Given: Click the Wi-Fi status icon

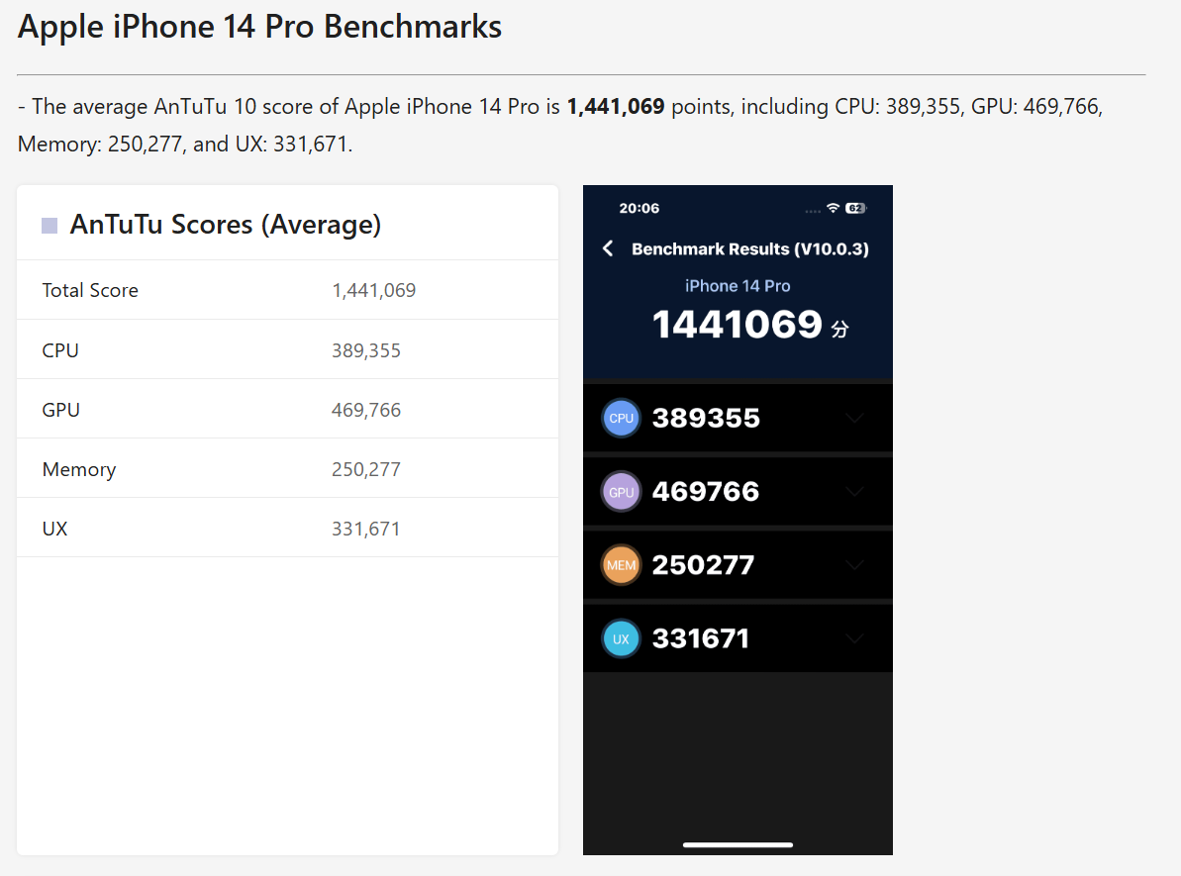Looking at the screenshot, I should point(834,208).
